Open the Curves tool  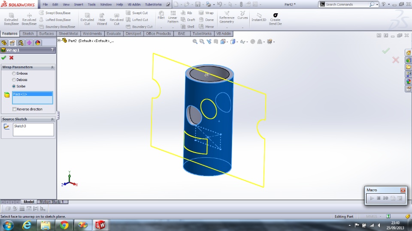242,15
